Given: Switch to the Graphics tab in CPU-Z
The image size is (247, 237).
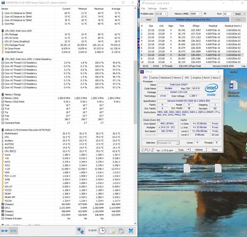Looking at the screenshot, I should point(197,78).
